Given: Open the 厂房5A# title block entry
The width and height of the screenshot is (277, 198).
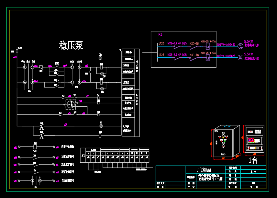Looking at the screenshot, I should (205, 169).
